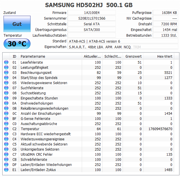Viewport: 180px width, 177px height.
Task: Click status orb for Start/Stop des Spindels
Action: [x=6, y=78]
